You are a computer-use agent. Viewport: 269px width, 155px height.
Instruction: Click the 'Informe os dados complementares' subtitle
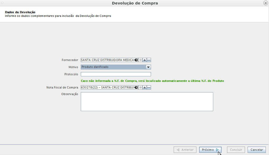tap(58, 16)
